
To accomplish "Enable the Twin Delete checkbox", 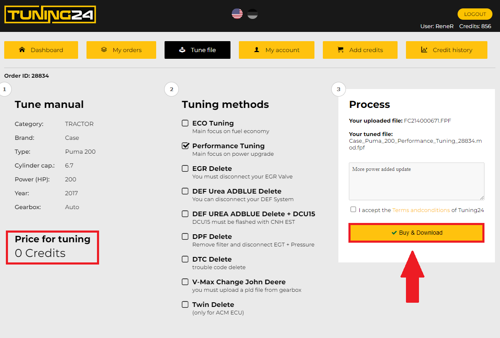I will [x=185, y=304].
